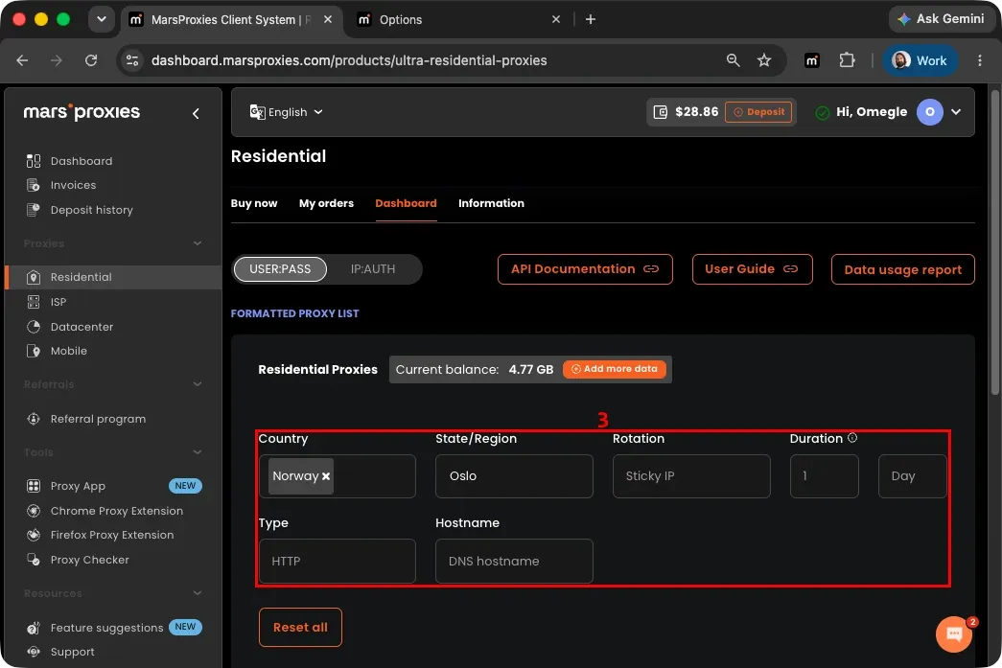
Task: Click the wallet balance $28.86
Action: (x=696, y=112)
